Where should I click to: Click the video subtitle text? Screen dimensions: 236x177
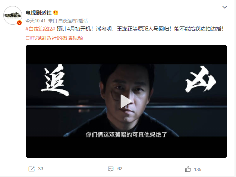pos(126,135)
